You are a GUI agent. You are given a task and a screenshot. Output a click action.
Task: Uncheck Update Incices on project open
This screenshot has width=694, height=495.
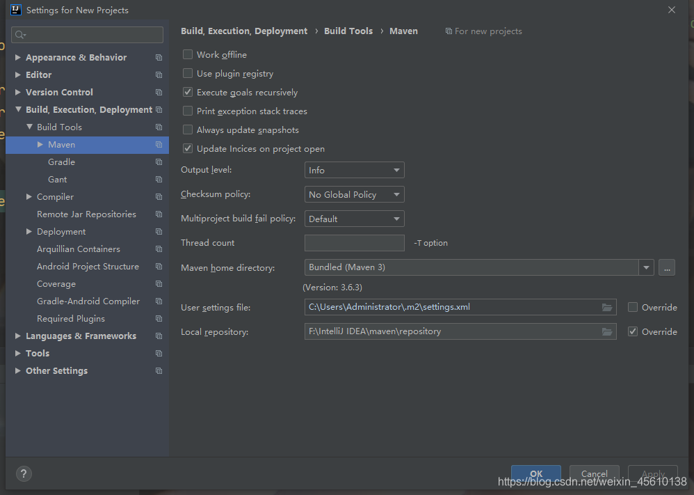(x=188, y=148)
